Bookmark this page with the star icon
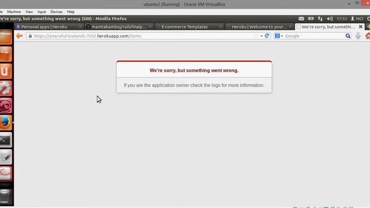 tap(256, 36)
